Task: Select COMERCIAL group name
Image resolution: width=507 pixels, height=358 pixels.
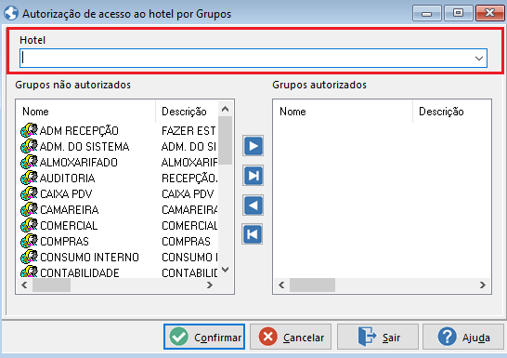Action: [x=69, y=226]
